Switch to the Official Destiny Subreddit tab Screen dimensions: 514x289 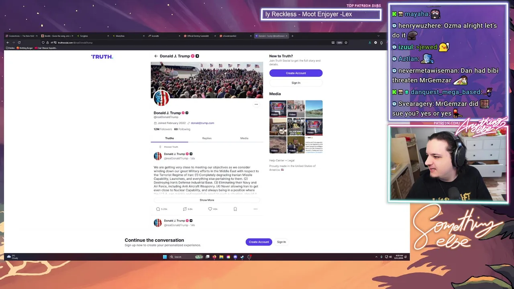click(200, 36)
